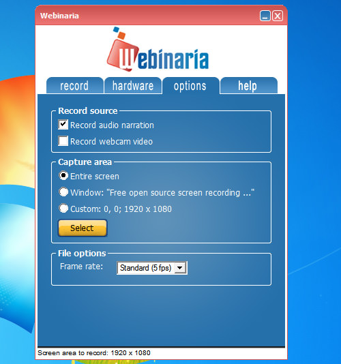Click the Record audio narration label

112,125
